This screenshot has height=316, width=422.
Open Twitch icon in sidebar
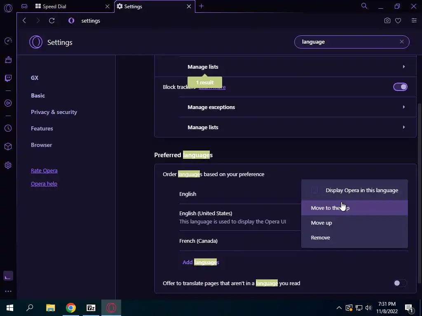[8, 78]
